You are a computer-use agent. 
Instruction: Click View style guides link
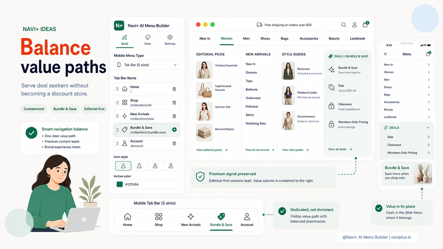pos(296,150)
